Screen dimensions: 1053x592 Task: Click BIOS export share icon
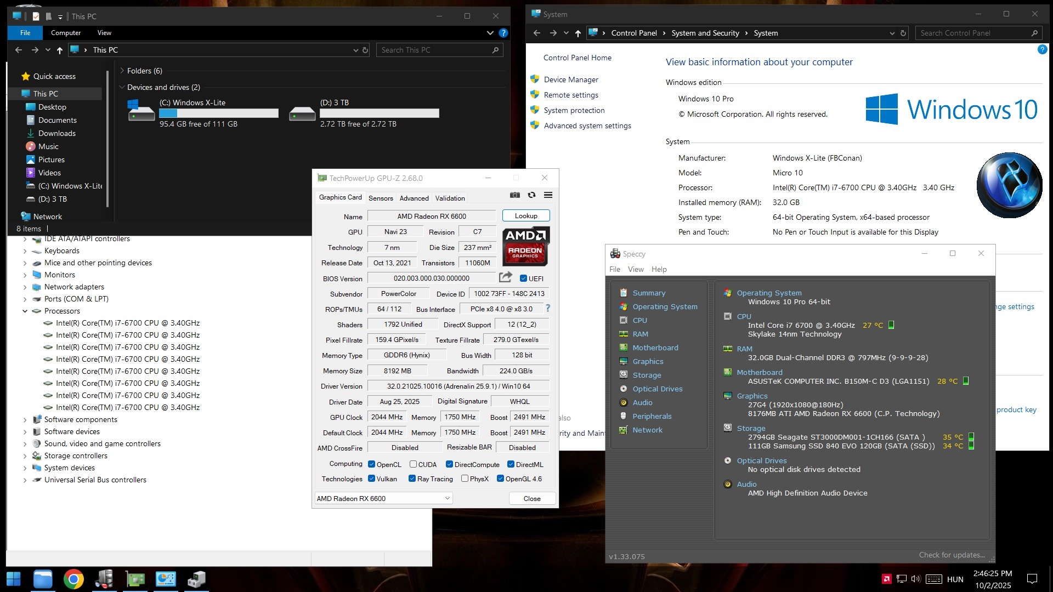click(x=506, y=277)
